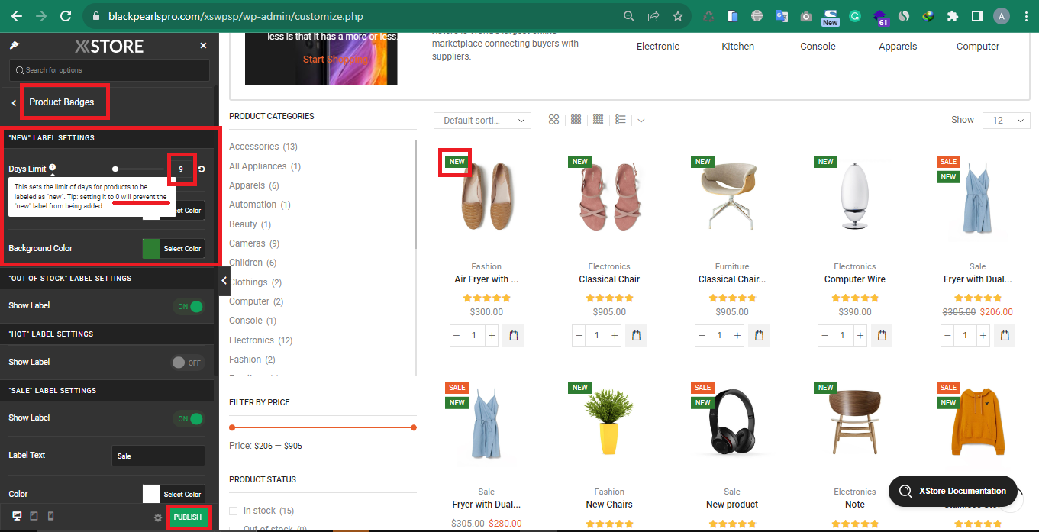This screenshot has width=1039, height=532.
Task: Open Chrome extensions puzzle icon
Action: (952, 15)
